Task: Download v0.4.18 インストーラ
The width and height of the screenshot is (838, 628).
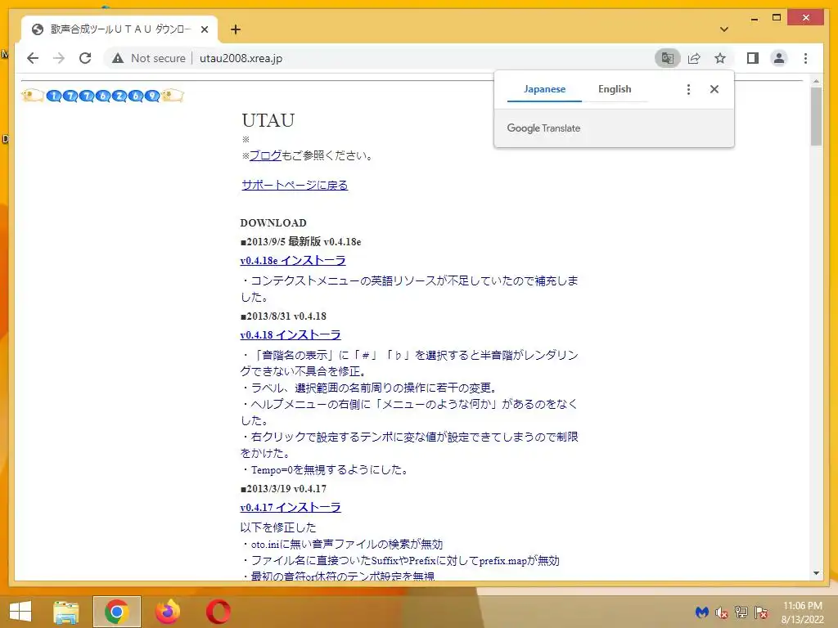Action: (x=291, y=334)
